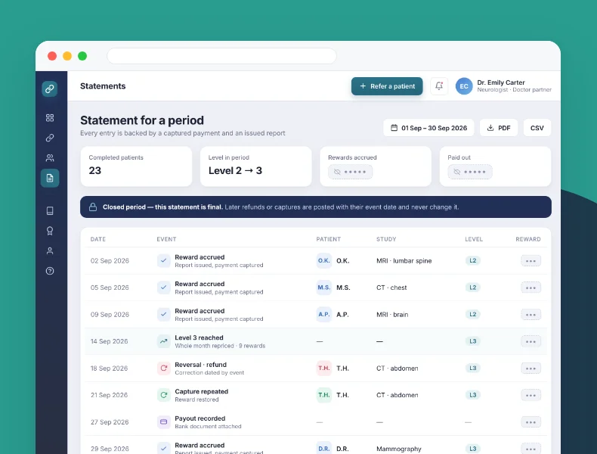Click the M.S. patient avatar badge

coord(324,288)
